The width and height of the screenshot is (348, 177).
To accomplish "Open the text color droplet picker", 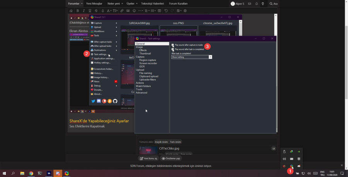I will click(x=103, y=11).
